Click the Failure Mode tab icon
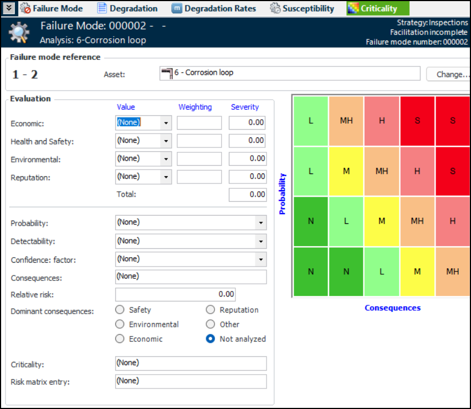The height and width of the screenshot is (409, 471). pyautogui.click(x=25, y=8)
